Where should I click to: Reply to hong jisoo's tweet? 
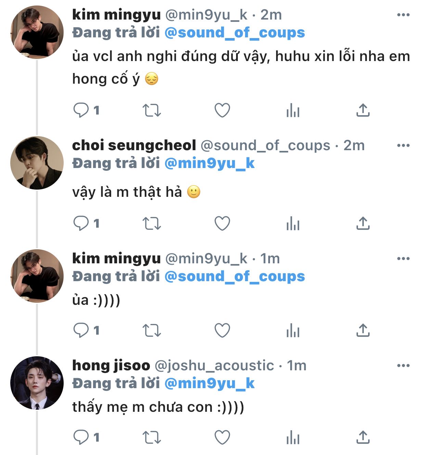[x=81, y=437]
